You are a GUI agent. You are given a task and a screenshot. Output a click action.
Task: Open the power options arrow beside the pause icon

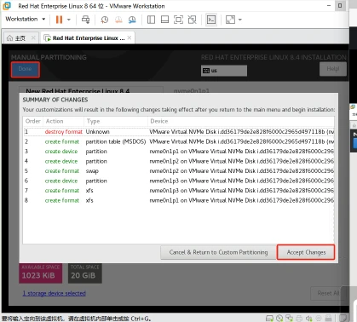coord(69,20)
